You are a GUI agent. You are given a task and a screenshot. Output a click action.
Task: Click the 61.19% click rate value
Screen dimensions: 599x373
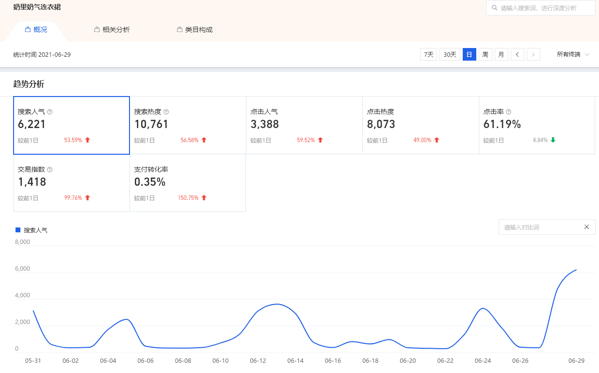[502, 124]
